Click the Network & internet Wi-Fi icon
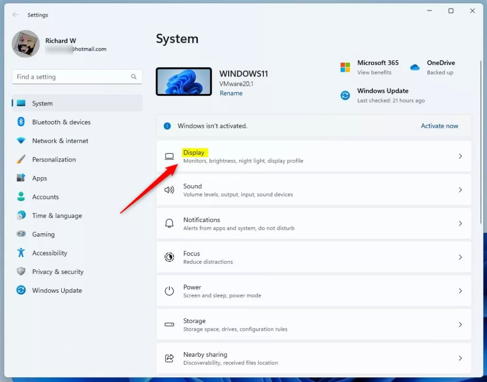Screen dimensions: 487x382 pos(21,141)
